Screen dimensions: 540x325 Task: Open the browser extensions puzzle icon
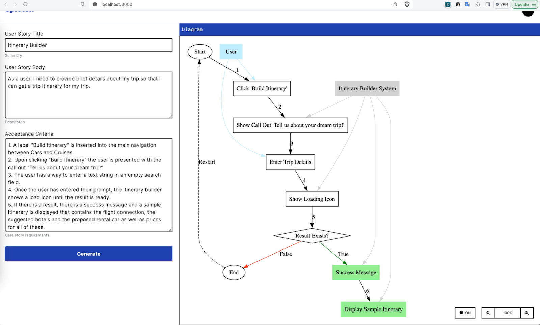pyautogui.click(x=478, y=4)
